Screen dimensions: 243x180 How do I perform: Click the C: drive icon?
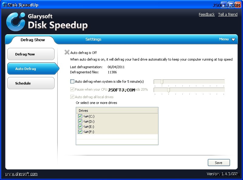[x=85, y=116]
